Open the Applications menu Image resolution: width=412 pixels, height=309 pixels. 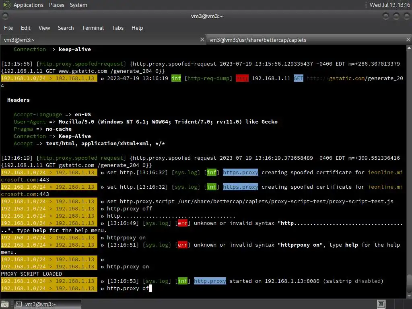coord(29,5)
